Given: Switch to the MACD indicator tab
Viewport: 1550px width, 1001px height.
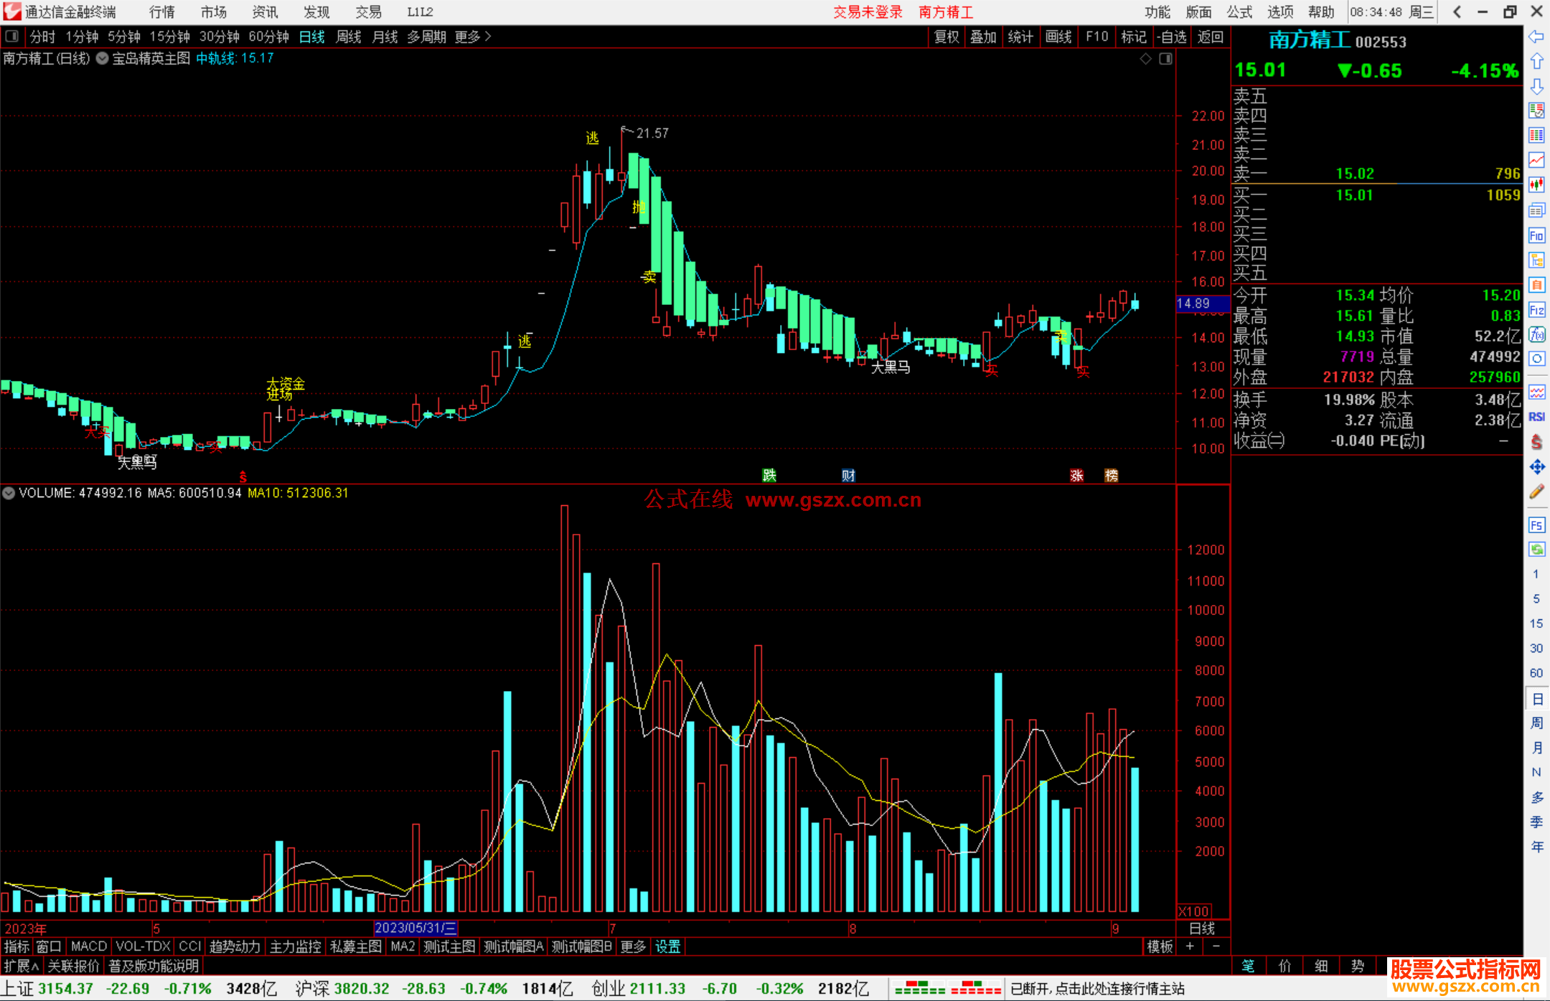Looking at the screenshot, I should pos(89,946).
